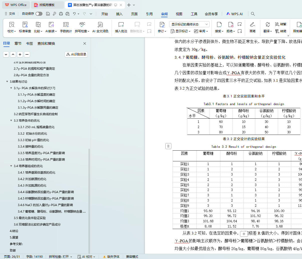Click AI 全文润色 polish icon
This screenshot has width=302, height=259.
(x=100, y=24)
